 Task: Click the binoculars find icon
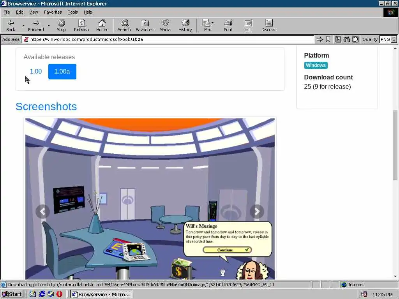point(346,39)
